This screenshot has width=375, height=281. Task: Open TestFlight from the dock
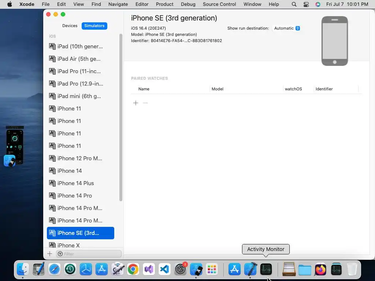[86, 269]
